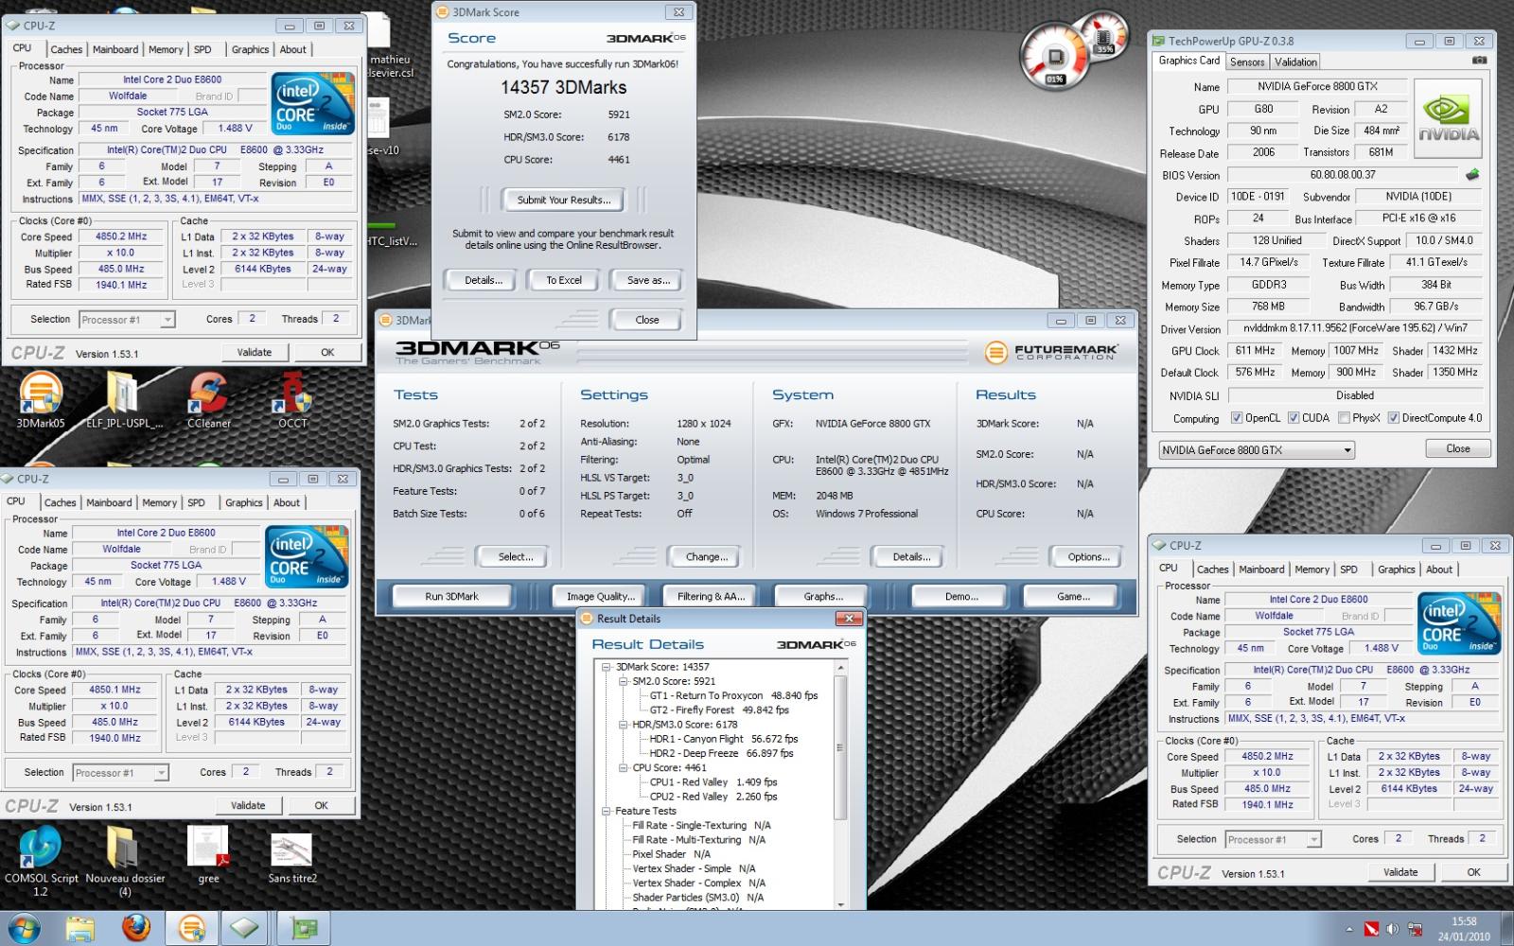Toggle the PhysX checkbox in GPU-Z

[x=1344, y=417]
